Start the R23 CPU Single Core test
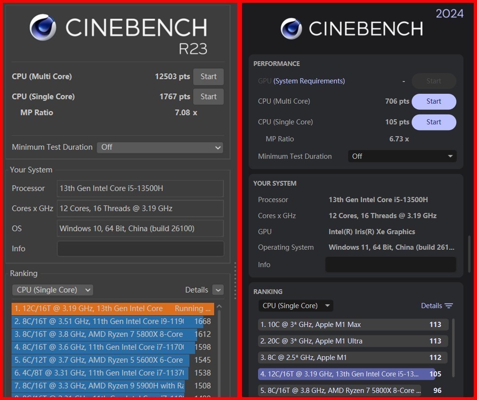This screenshot has width=477, height=400. click(x=209, y=97)
